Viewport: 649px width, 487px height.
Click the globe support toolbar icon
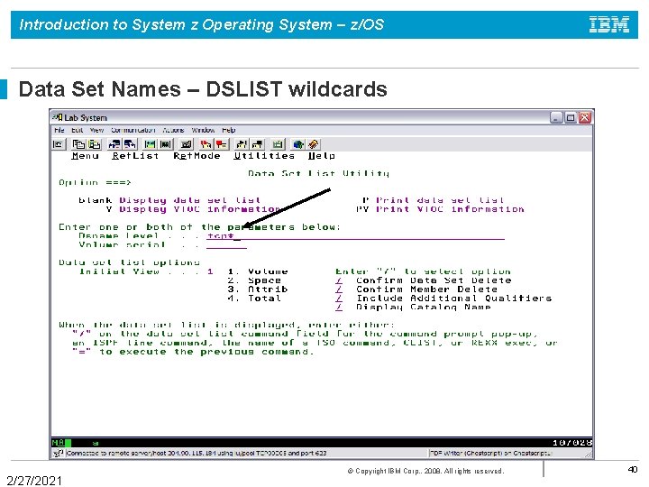click(x=297, y=144)
